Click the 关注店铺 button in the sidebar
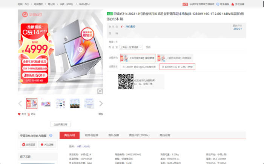 pos(47,144)
